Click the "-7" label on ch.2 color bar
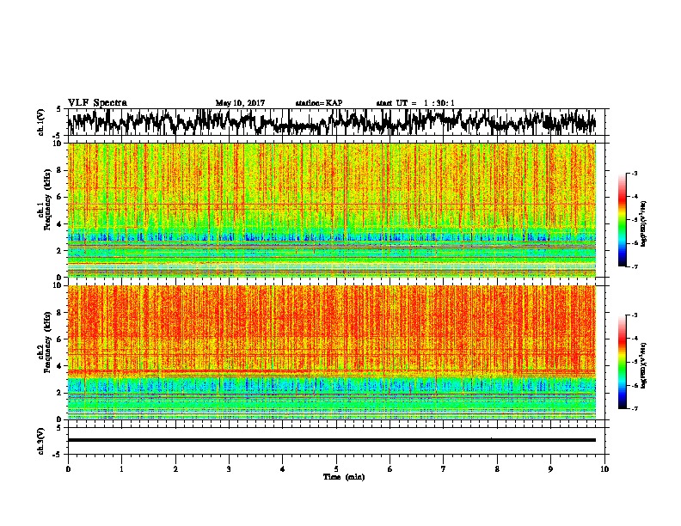The image size is (681, 526). [634, 408]
